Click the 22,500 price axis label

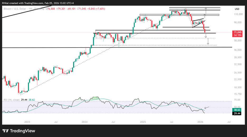[x=238, y=79]
